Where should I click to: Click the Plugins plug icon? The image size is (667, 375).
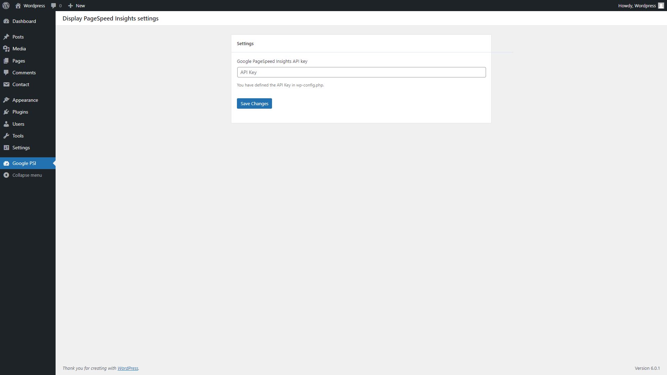[x=6, y=112]
